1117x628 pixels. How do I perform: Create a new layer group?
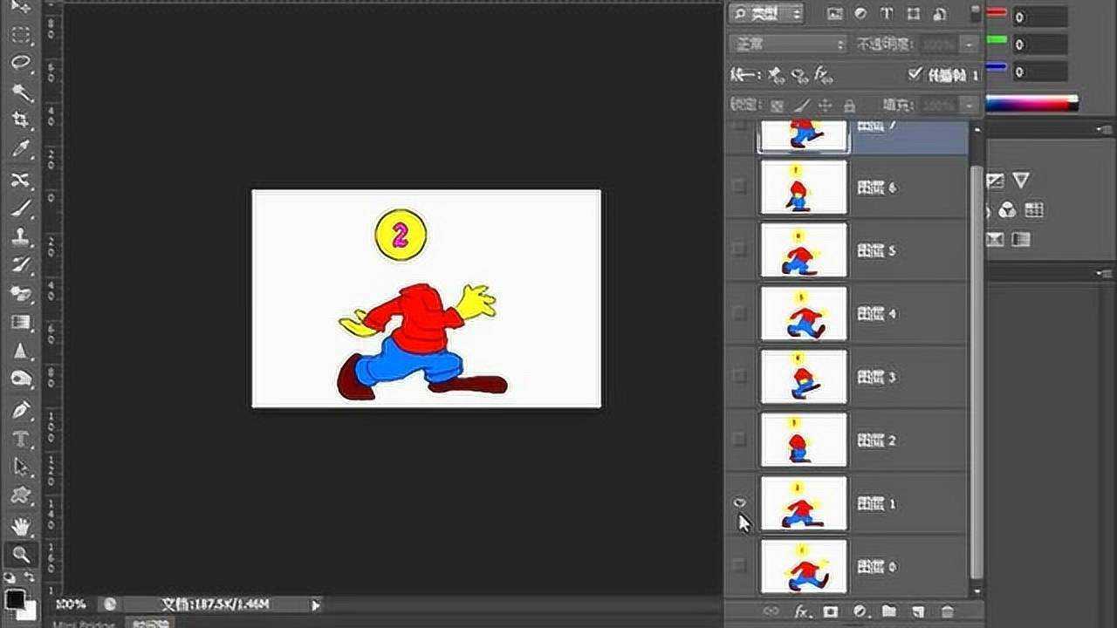coord(889,611)
